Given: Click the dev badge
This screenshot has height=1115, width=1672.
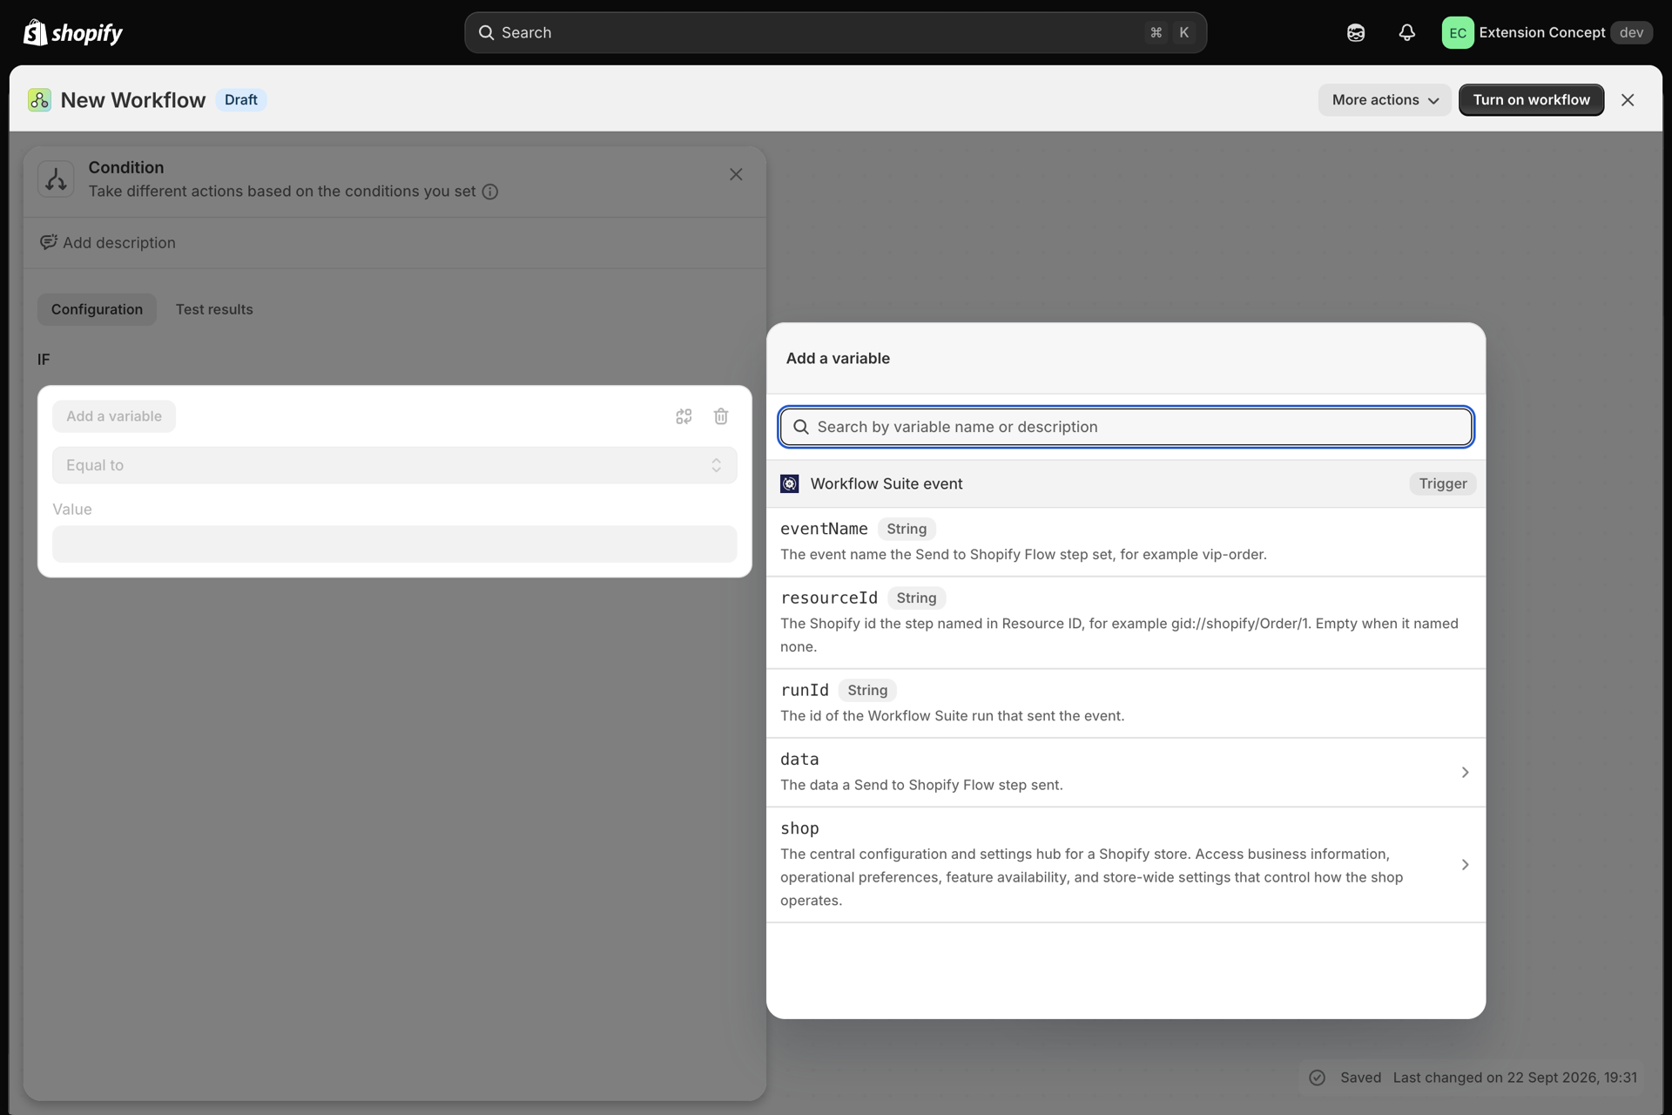Looking at the screenshot, I should click(1631, 32).
